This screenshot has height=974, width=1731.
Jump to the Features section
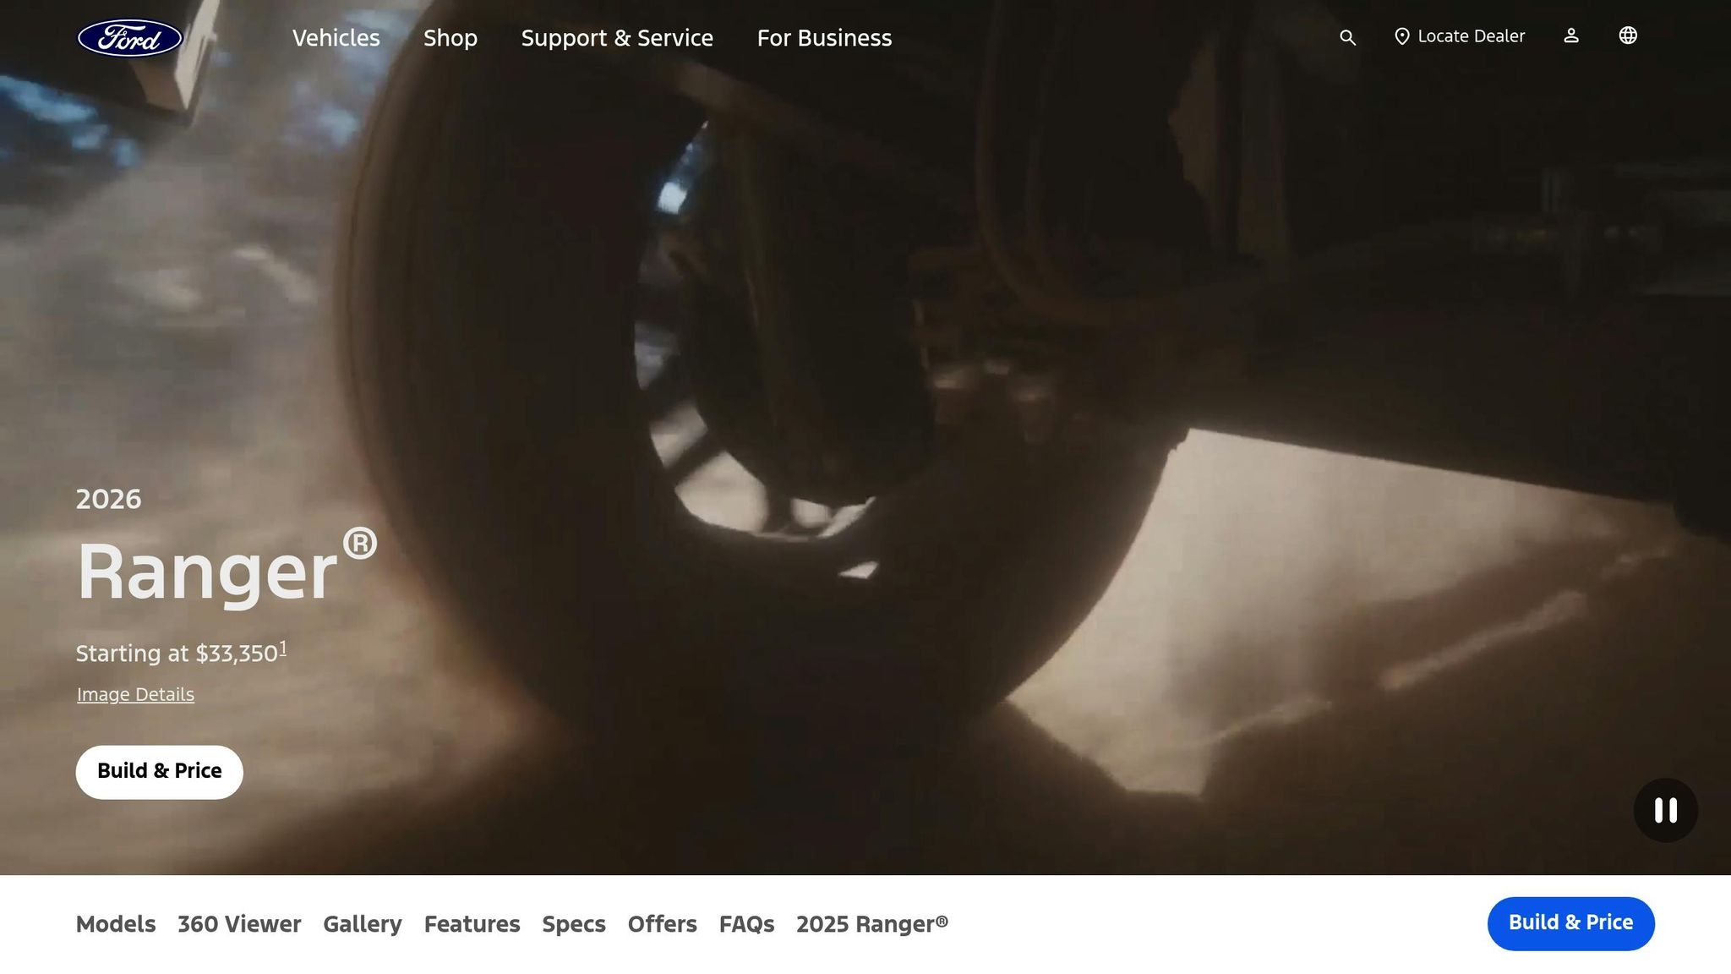(472, 924)
